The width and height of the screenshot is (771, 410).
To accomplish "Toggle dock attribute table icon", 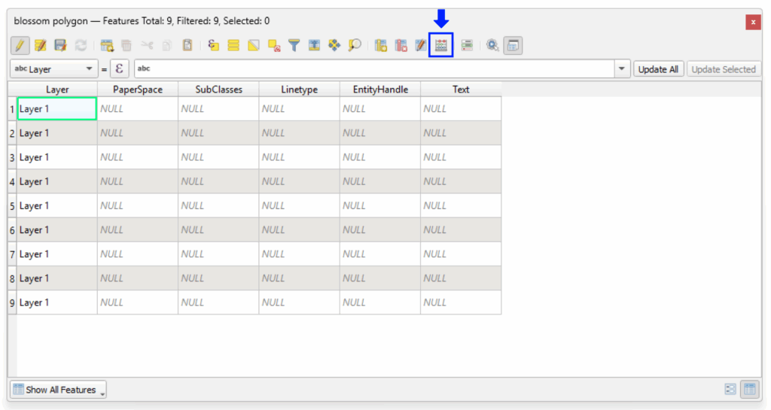I will [513, 46].
